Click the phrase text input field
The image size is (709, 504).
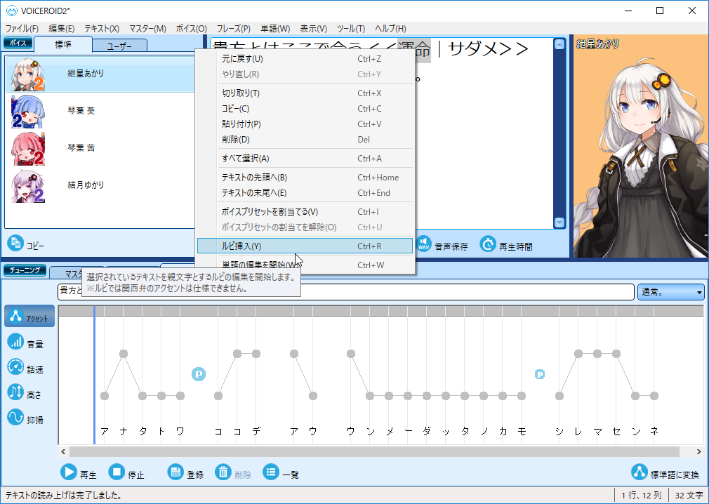coord(346,292)
